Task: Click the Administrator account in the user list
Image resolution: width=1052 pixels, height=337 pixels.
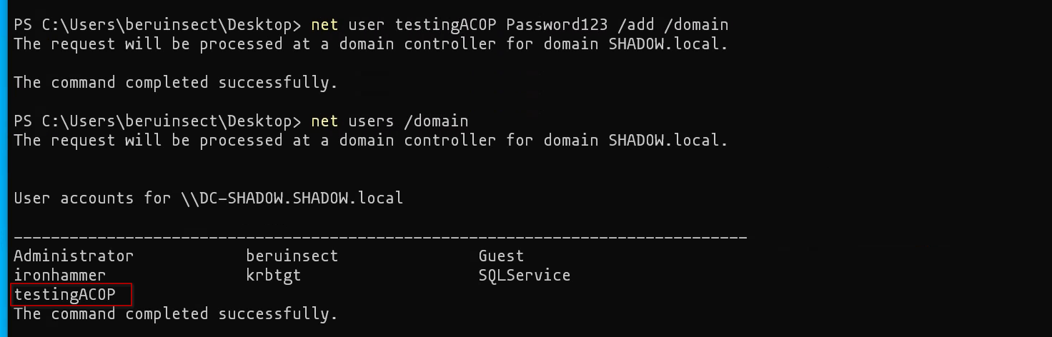Action: click(x=74, y=256)
